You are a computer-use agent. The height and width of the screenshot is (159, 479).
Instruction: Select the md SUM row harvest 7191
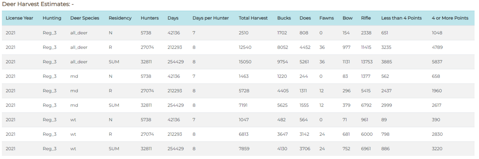point(243,105)
